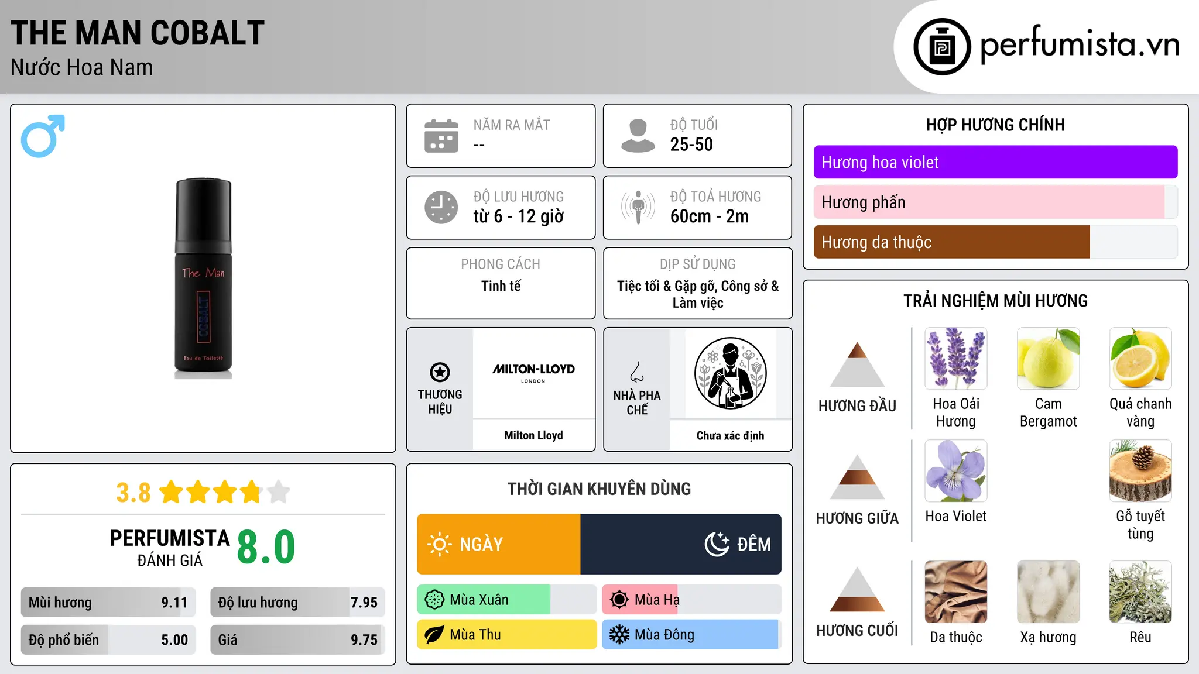This screenshot has width=1199, height=674.
Task: Select the Gỗ tuyết tùng cedar thumbnail
Action: click(1140, 471)
